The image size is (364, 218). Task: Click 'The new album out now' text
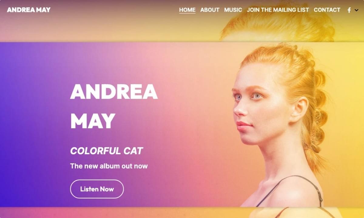tap(109, 166)
